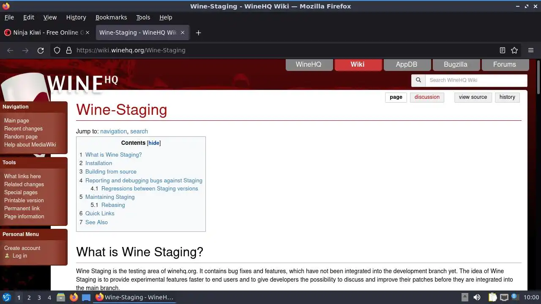The image size is (541, 304).
Task: Go back with the browser back arrow
Action: tap(10, 50)
